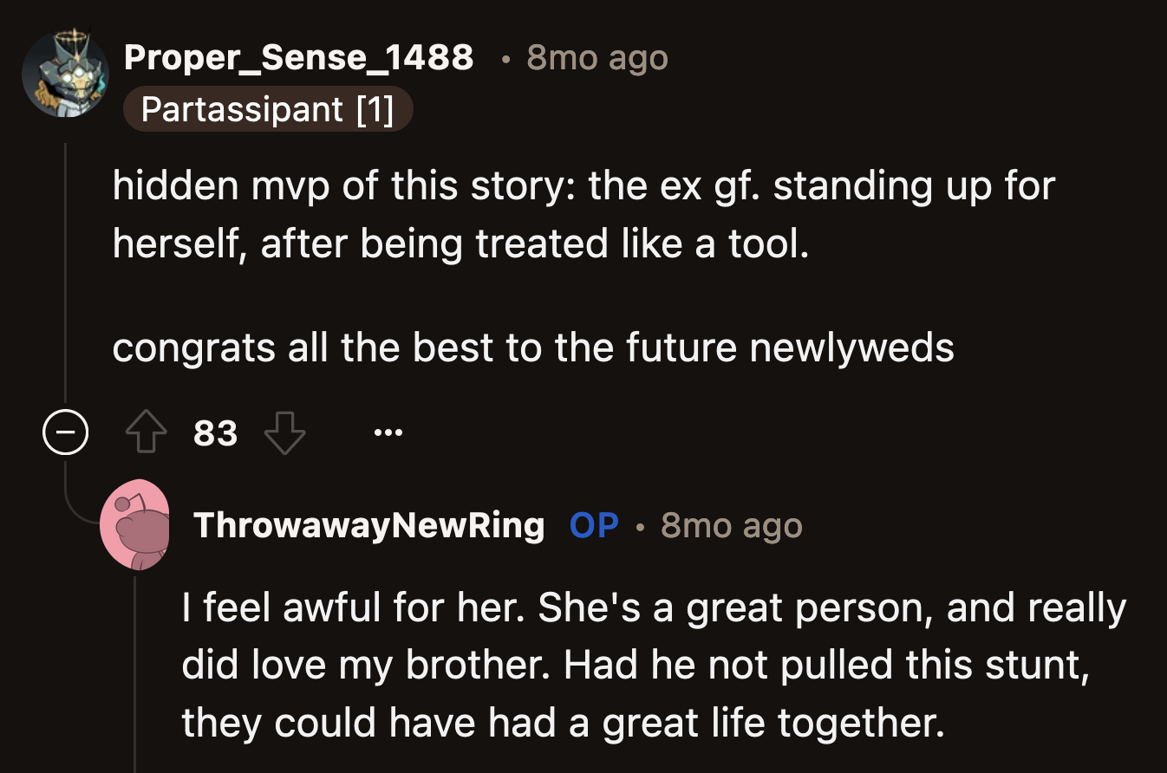Open ThrowawayNewRing's profile
Viewport: 1167px width, 773px height.
370,525
